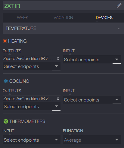
Task: Click the orange sun Heating icon
Action: (x=5, y=41)
